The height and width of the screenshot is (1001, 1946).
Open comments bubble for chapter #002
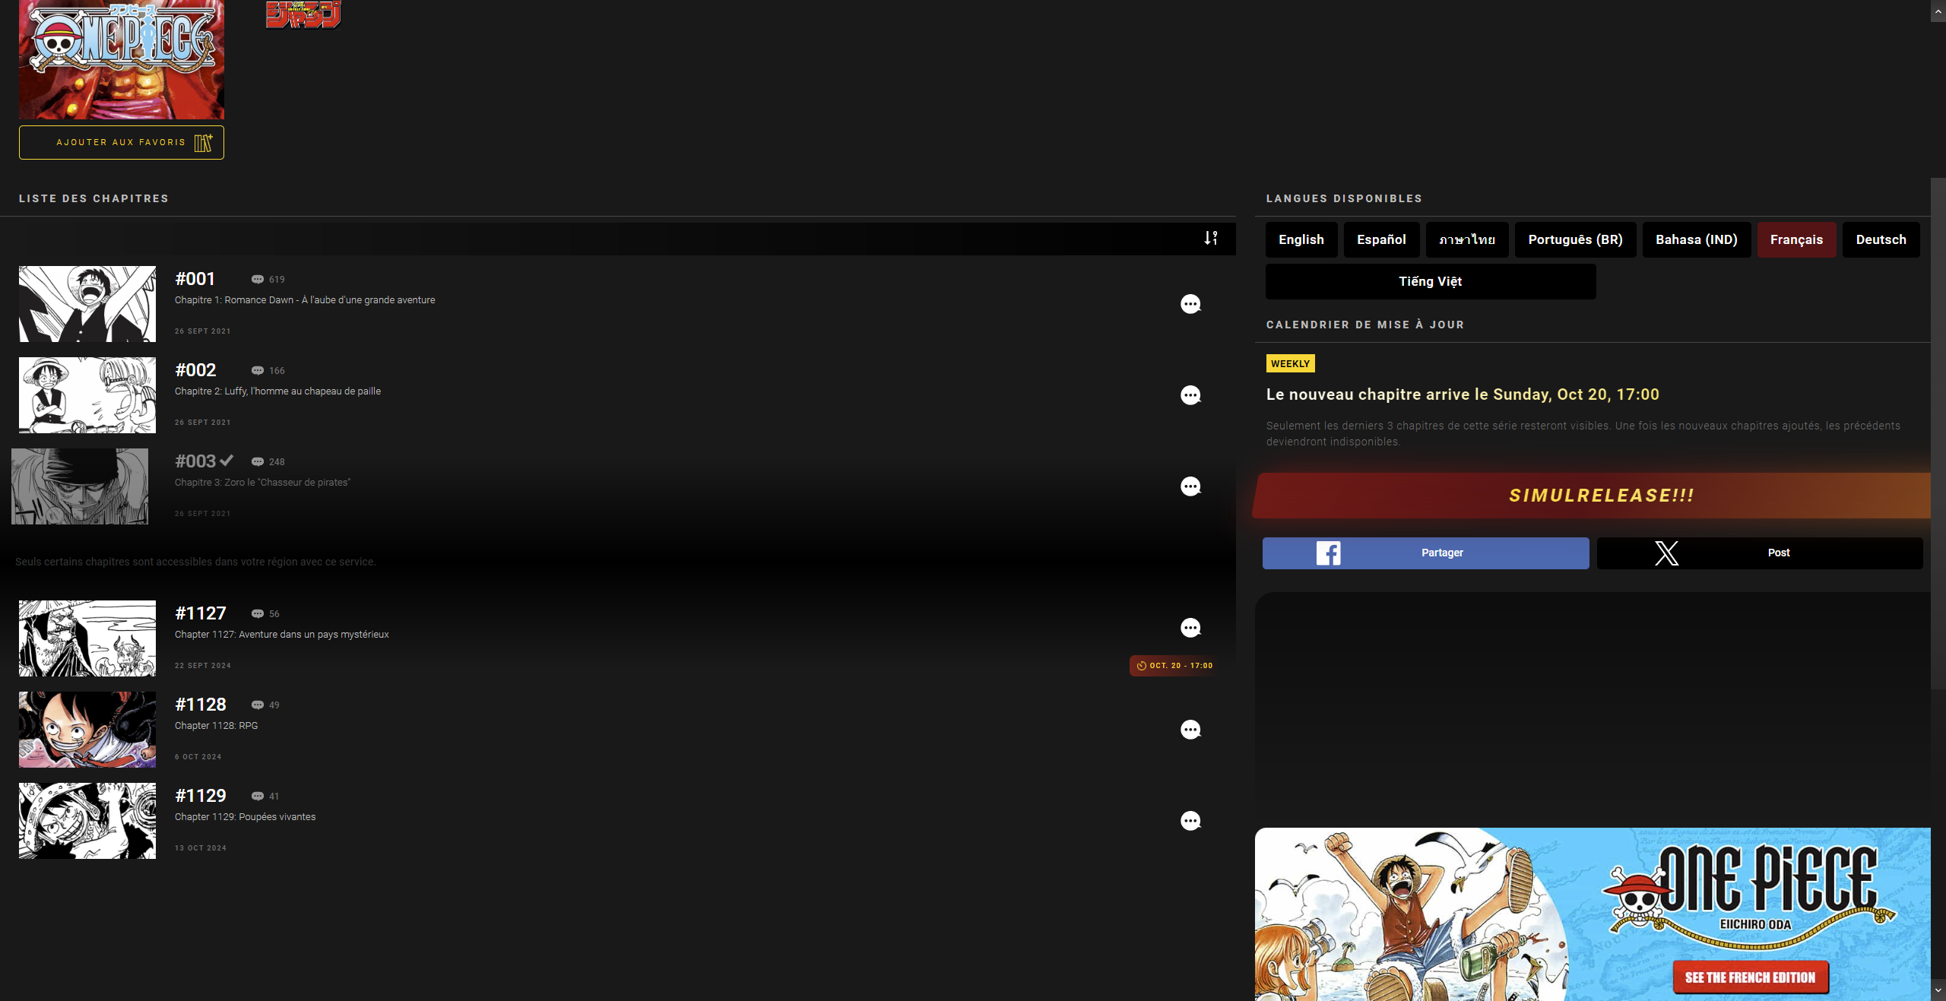1190,395
